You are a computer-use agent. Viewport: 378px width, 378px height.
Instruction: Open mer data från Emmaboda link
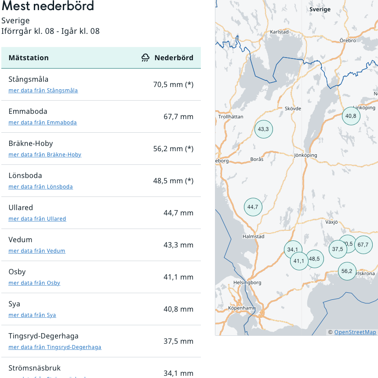coord(43,123)
